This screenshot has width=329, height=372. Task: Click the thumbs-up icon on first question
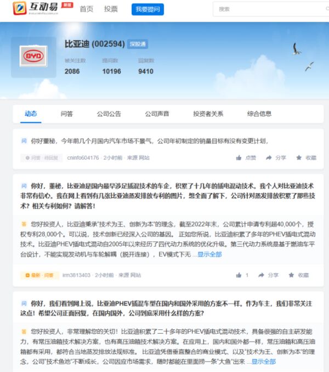239,157
